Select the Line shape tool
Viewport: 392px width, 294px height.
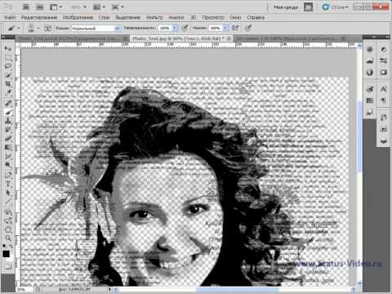click(x=8, y=202)
